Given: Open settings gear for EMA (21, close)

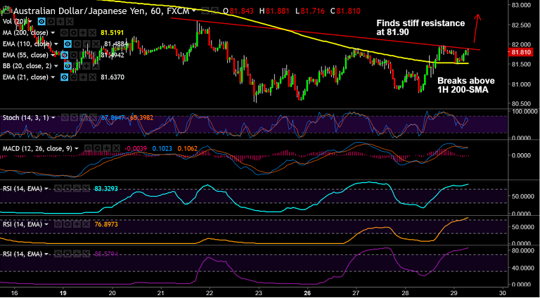Looking at the screenshot, I should coord(74,77).
